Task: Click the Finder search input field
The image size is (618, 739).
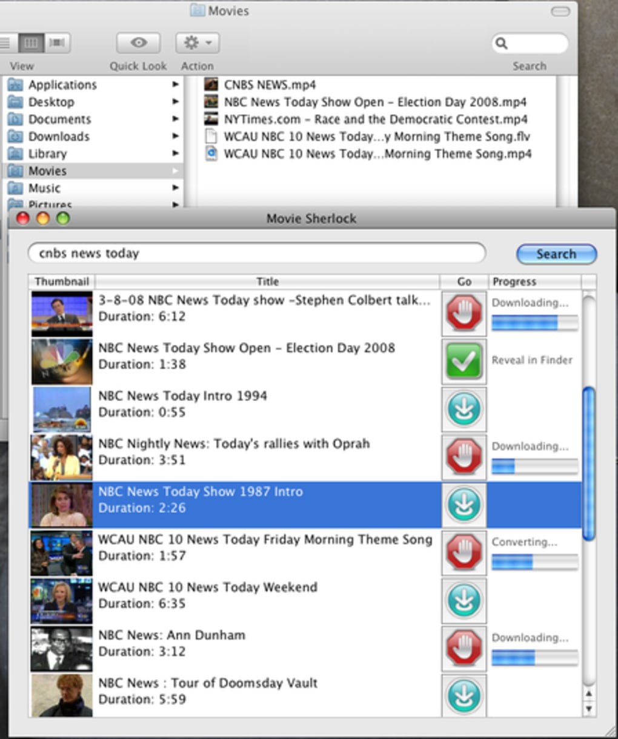Action: (530, 43)
